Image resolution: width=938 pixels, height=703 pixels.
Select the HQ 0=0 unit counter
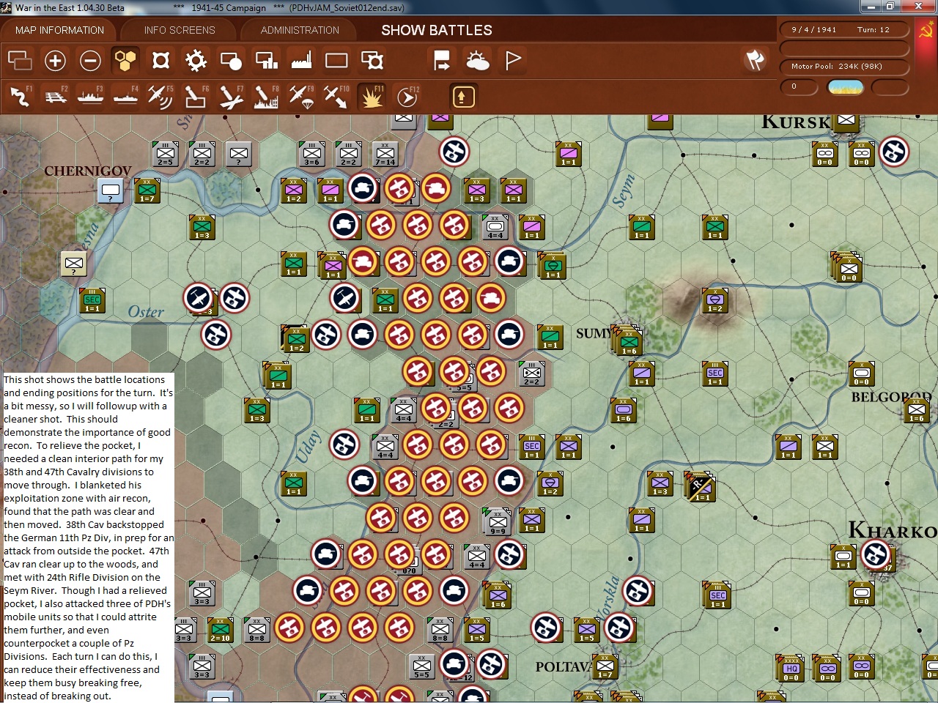(x=791, y=669)
